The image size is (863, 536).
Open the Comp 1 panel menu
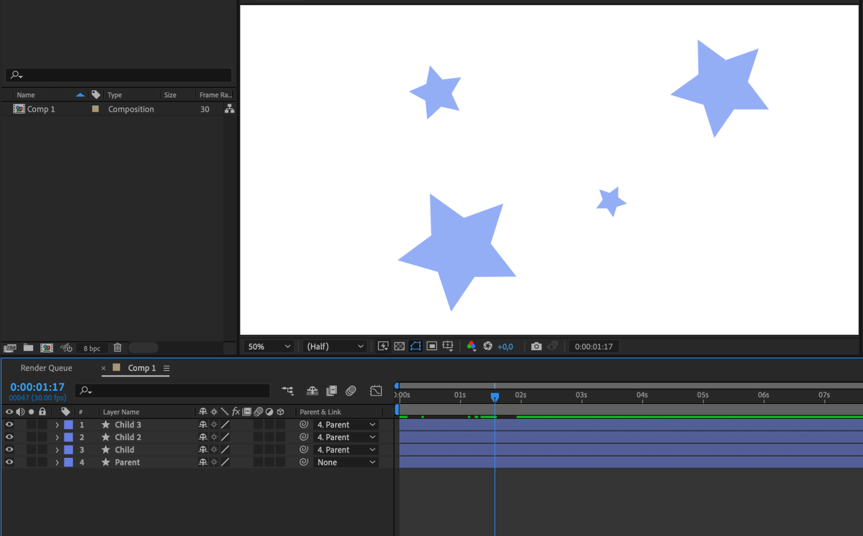point(166,368)
